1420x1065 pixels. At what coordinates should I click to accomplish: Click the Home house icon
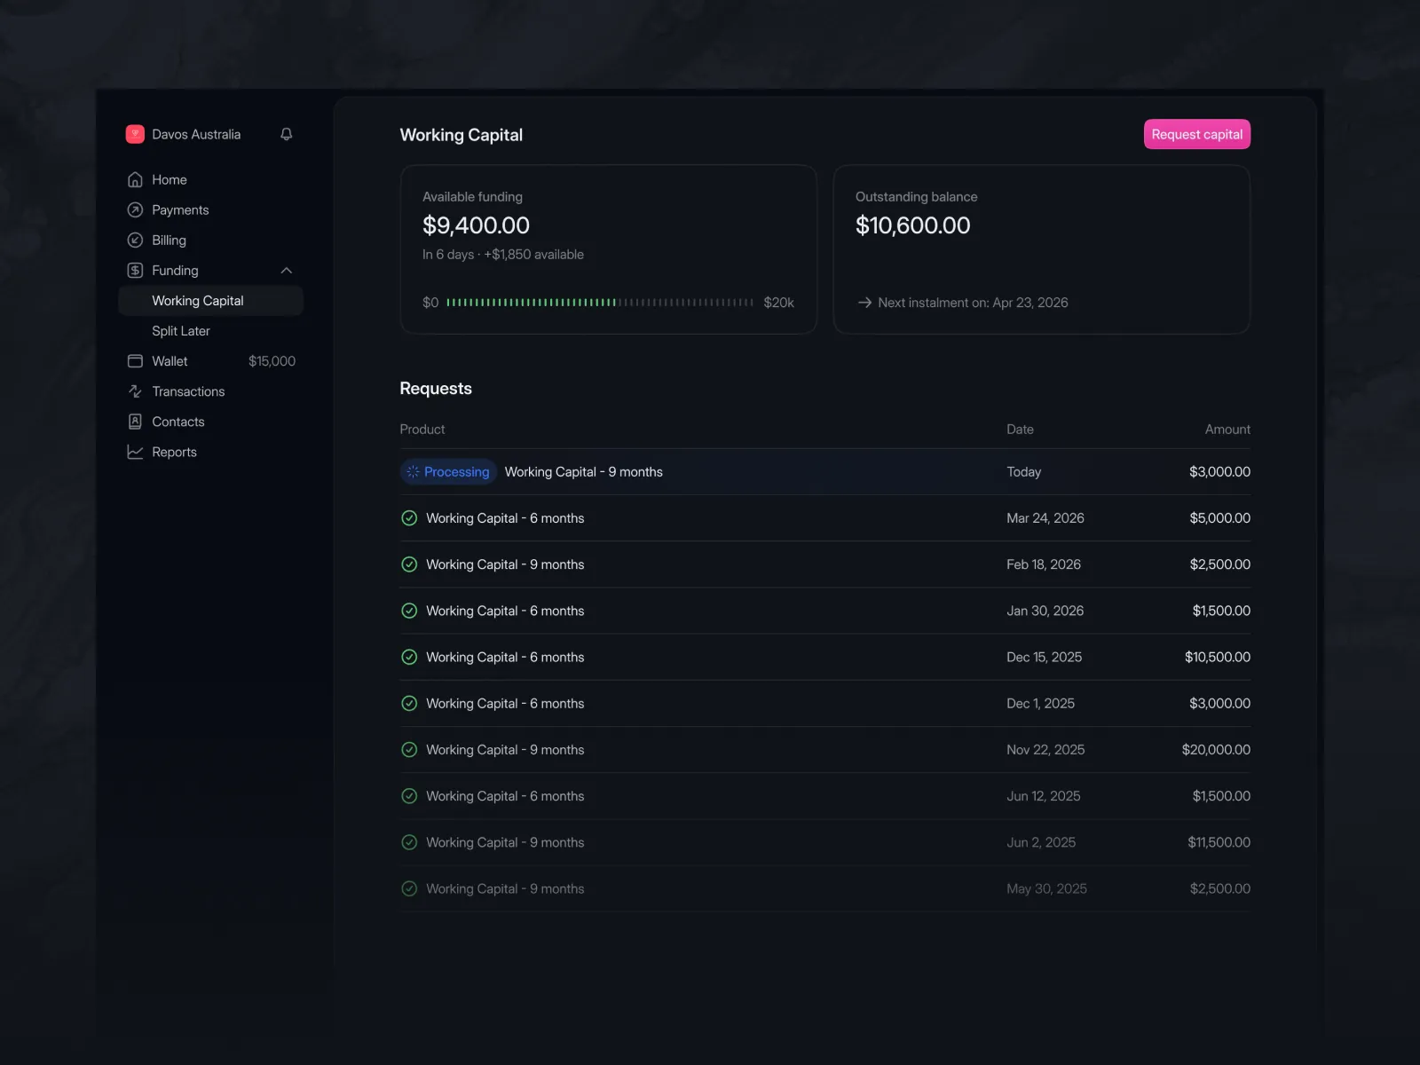[x=135, y=180]
